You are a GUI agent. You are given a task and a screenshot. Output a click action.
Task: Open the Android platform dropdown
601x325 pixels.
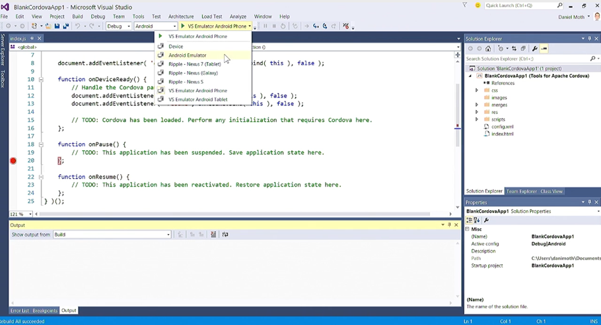(x=155, y=26)
